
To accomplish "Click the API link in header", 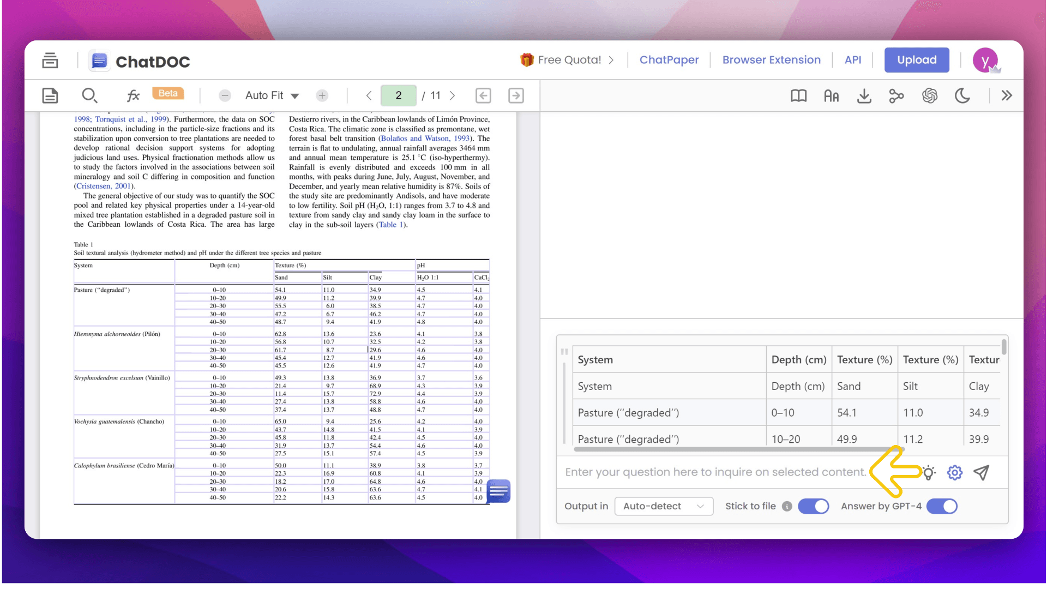I will [853, 59].
